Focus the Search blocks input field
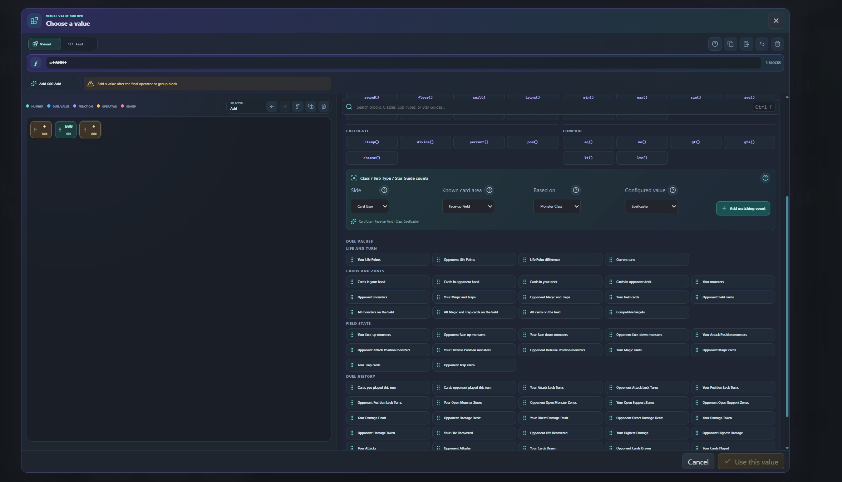This screenshot has height=482, width=842. [552, 107]
